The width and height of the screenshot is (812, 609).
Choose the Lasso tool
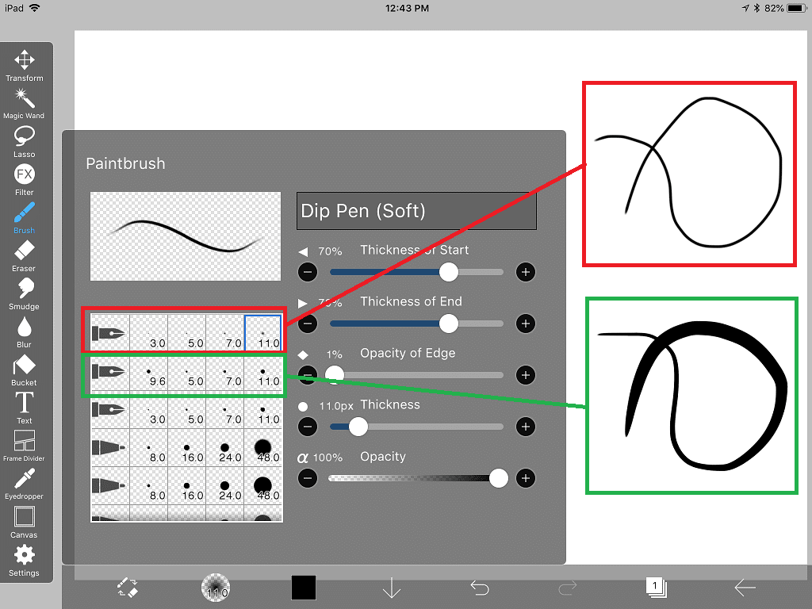[25, 140]
